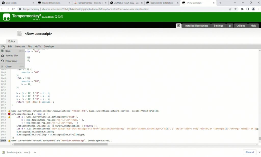
Task: Switch to the Help tab
Action: 253,26
